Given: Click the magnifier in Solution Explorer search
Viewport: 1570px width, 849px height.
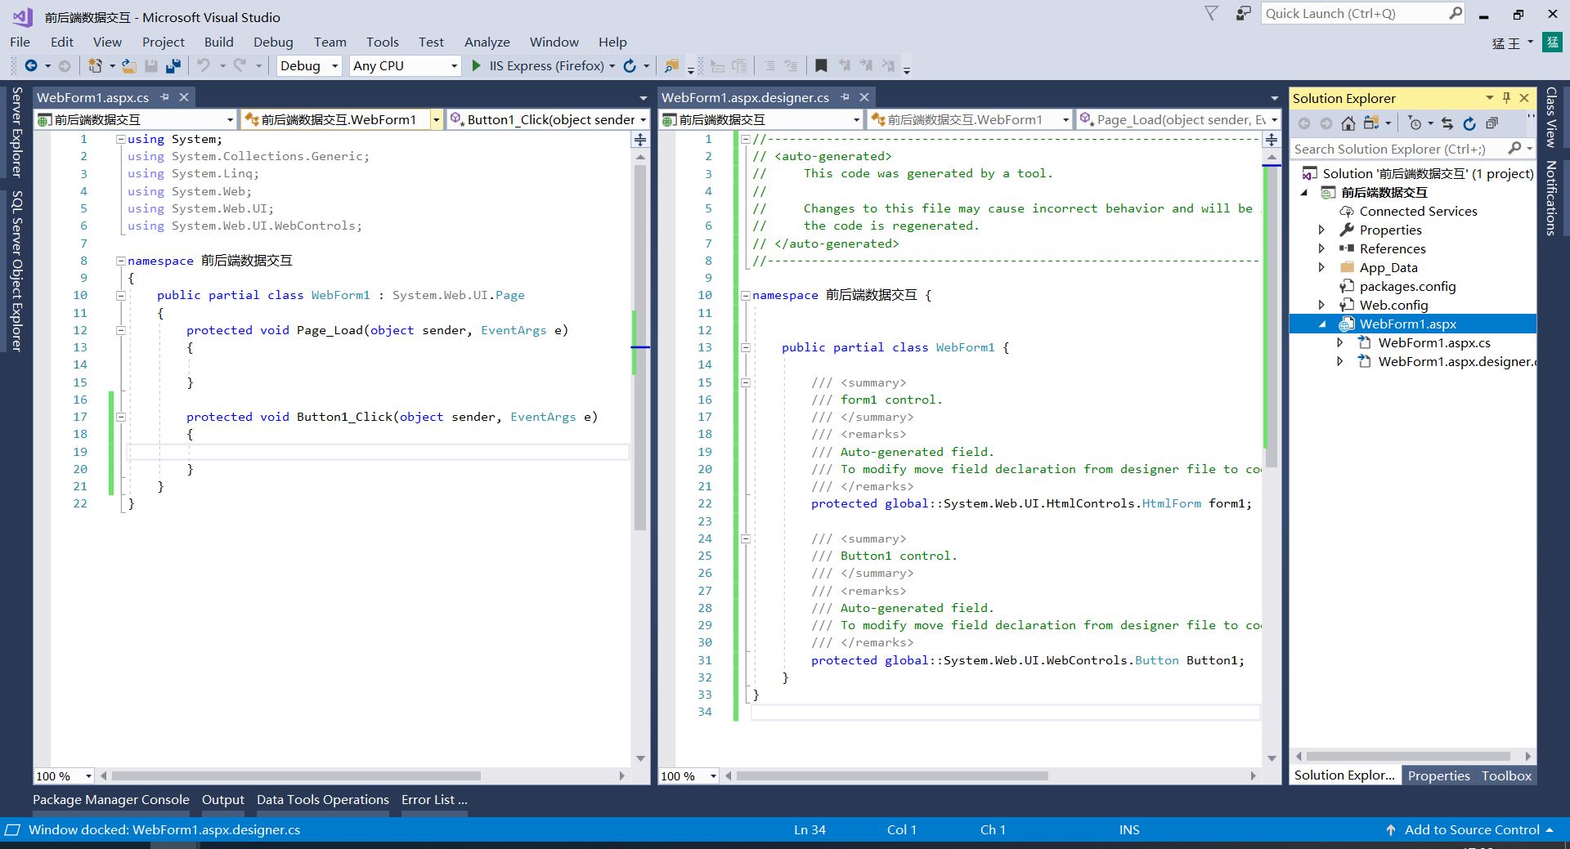Looking at the screenshot, I should [x=1514, y=148].
